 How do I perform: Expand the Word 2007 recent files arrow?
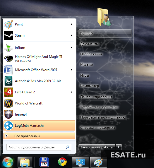pos(71,70)
